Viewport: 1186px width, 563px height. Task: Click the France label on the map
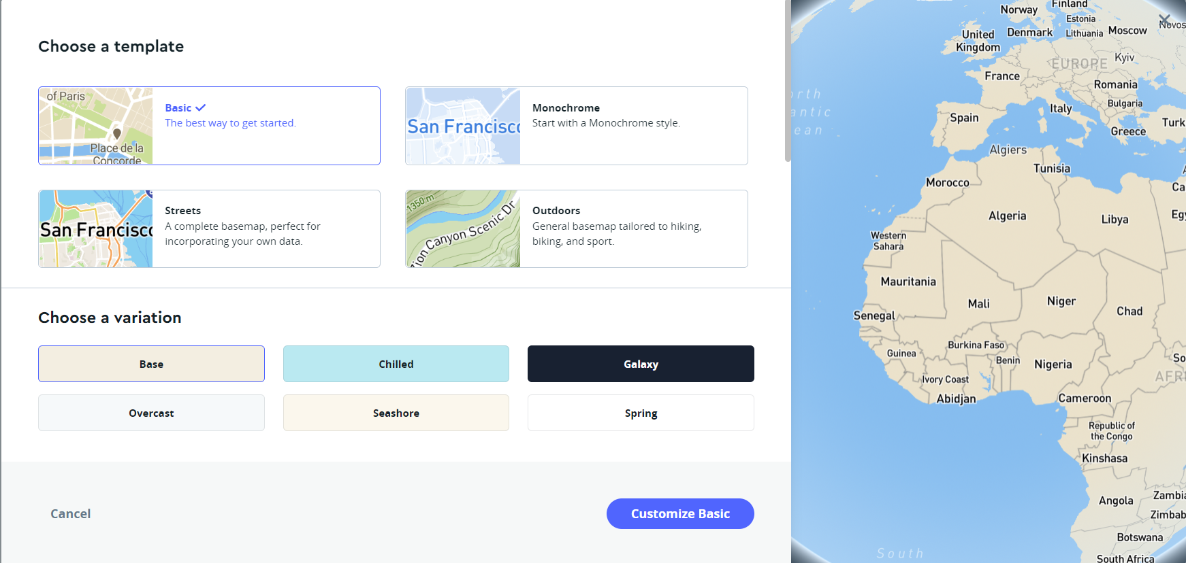coord(1002,76)
